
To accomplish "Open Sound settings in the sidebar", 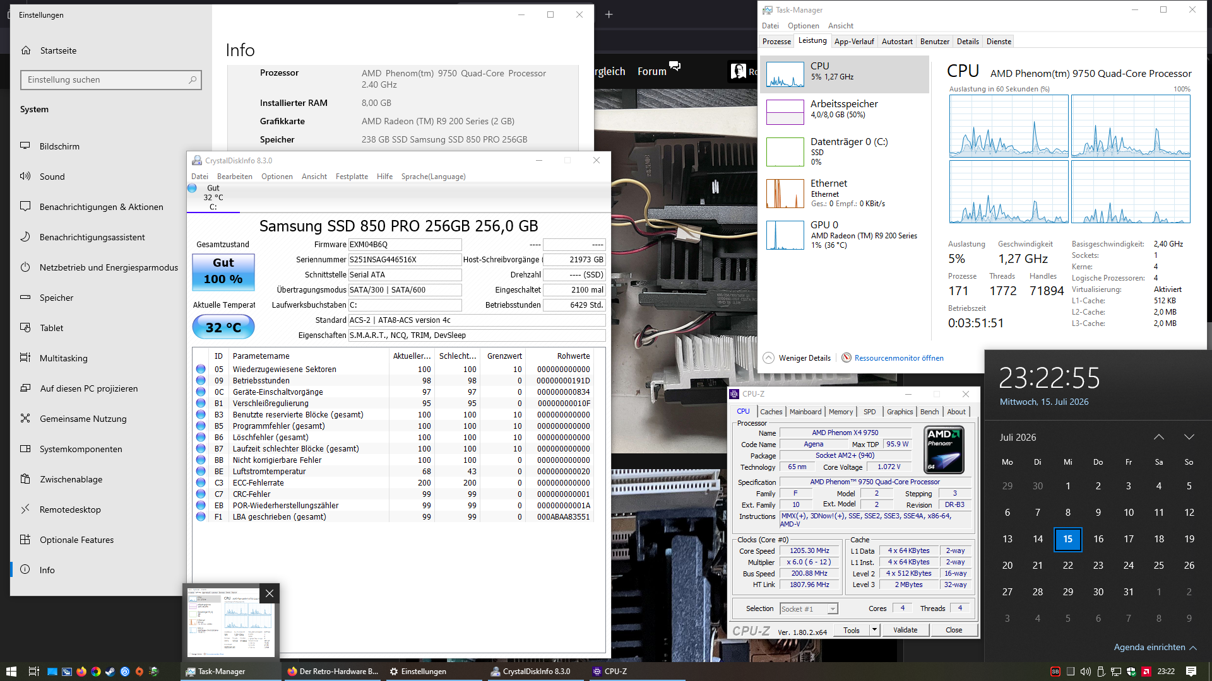I will click(52, 177).
